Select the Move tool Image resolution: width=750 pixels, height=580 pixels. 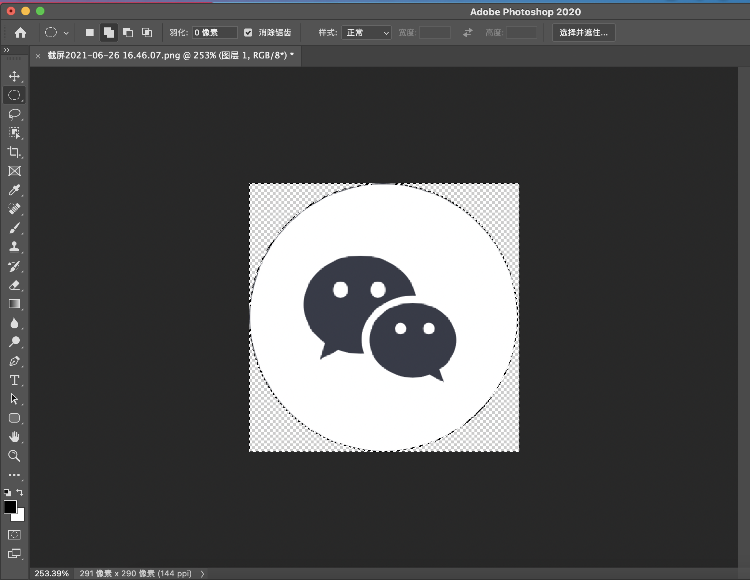point(14,76)
